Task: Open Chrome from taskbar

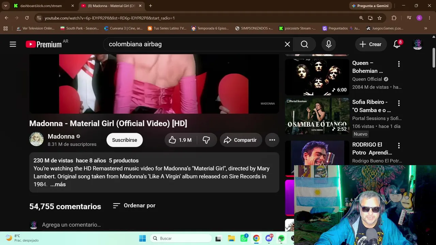Action: click(256, 238)
